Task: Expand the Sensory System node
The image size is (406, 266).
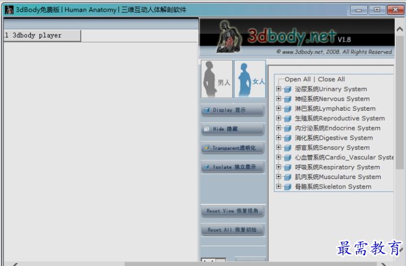Action: (279, 147)
